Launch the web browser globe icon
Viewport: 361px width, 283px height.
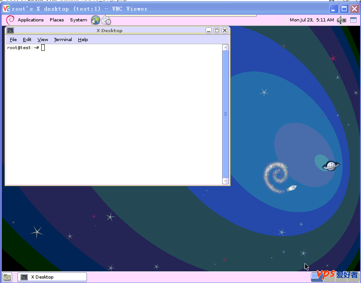(95, 20)
